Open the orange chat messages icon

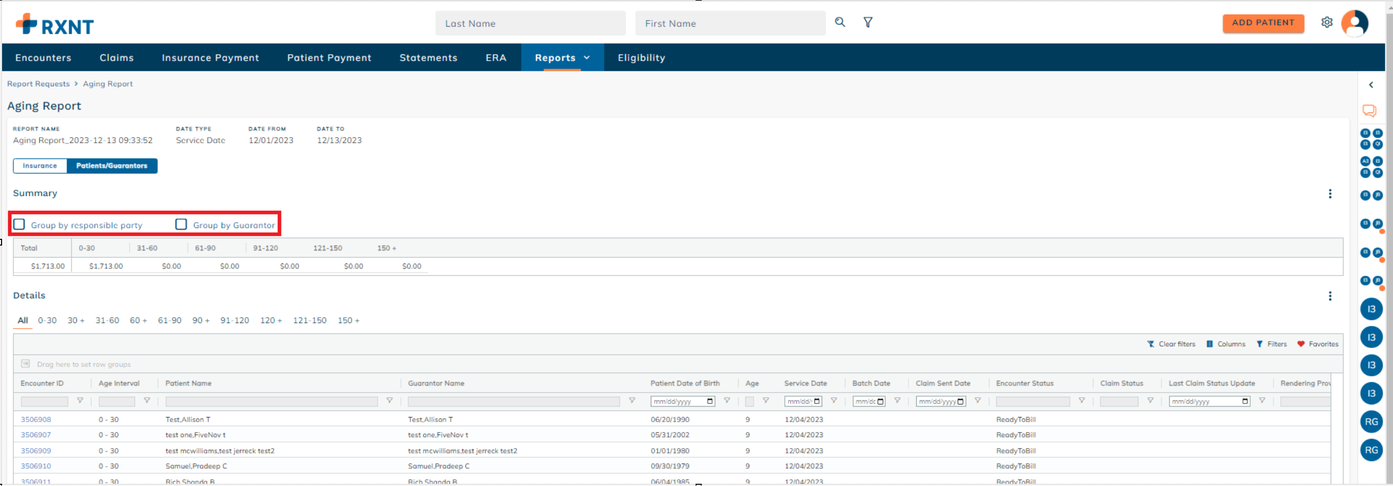[x=1369, y=111]
